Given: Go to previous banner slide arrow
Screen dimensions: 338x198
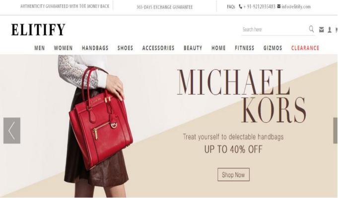Looking at the screenshot, I should [12, 131].
